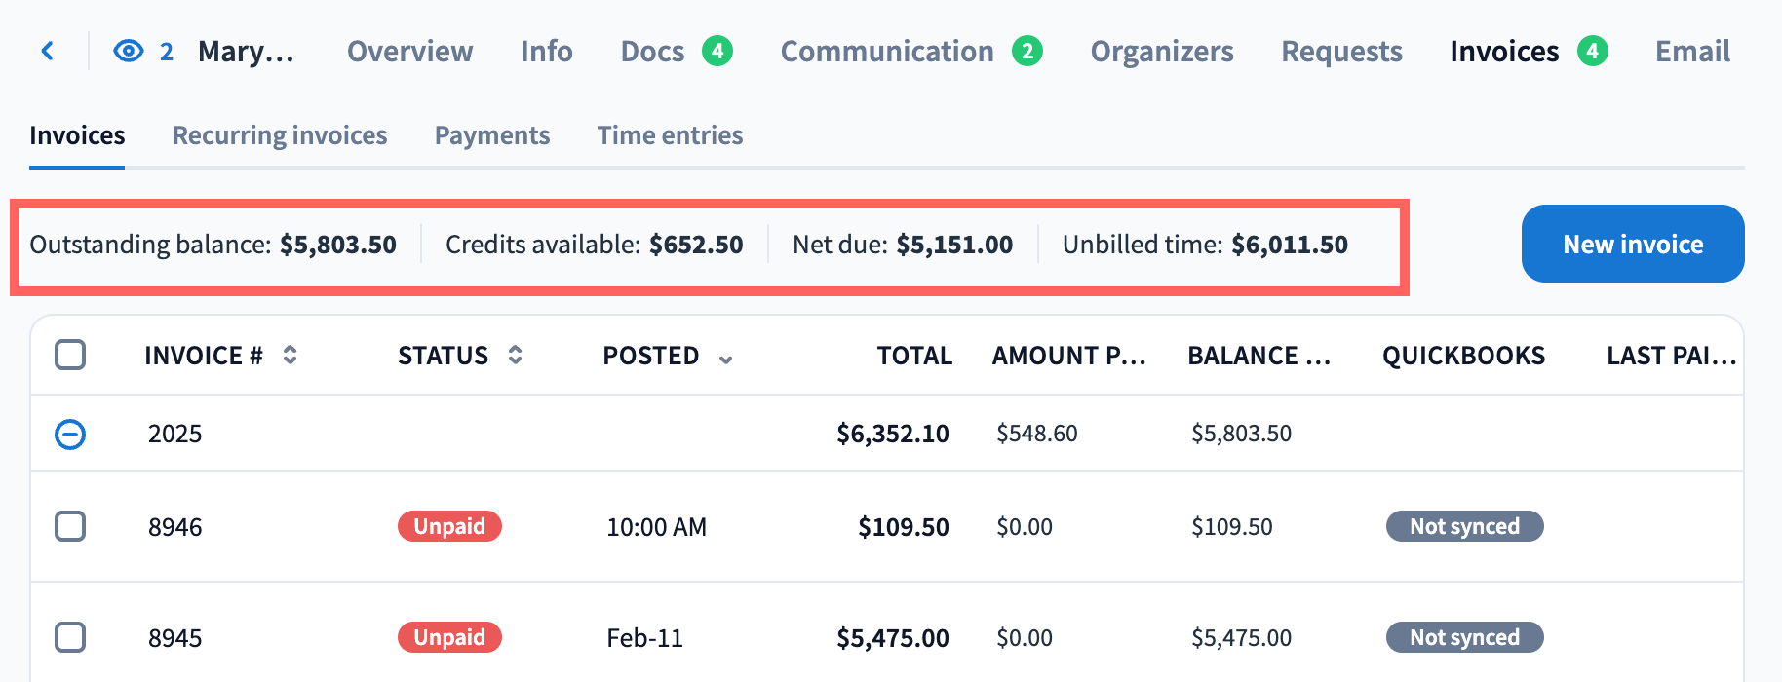1782x682 pixels.
Task: Toggle the select-all invoices checkbox
Action: [x=70, y=355]
